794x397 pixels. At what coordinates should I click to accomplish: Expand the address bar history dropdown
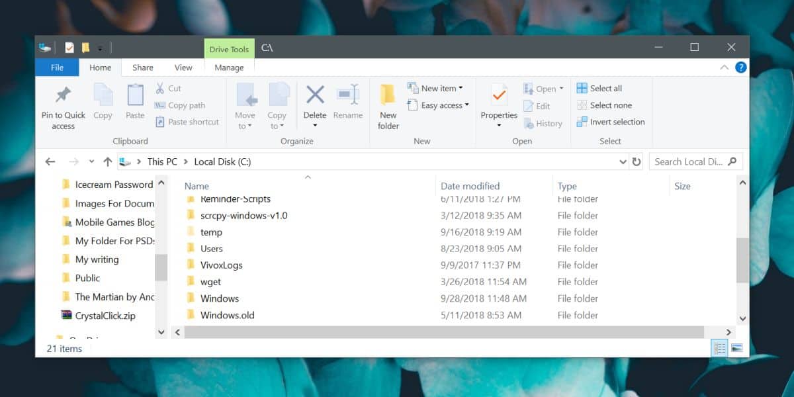click(623, 161)
